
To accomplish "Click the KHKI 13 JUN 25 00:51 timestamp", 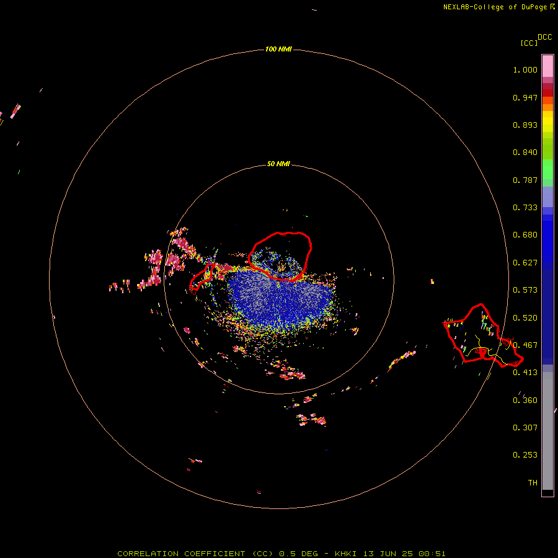I will 390,554.
